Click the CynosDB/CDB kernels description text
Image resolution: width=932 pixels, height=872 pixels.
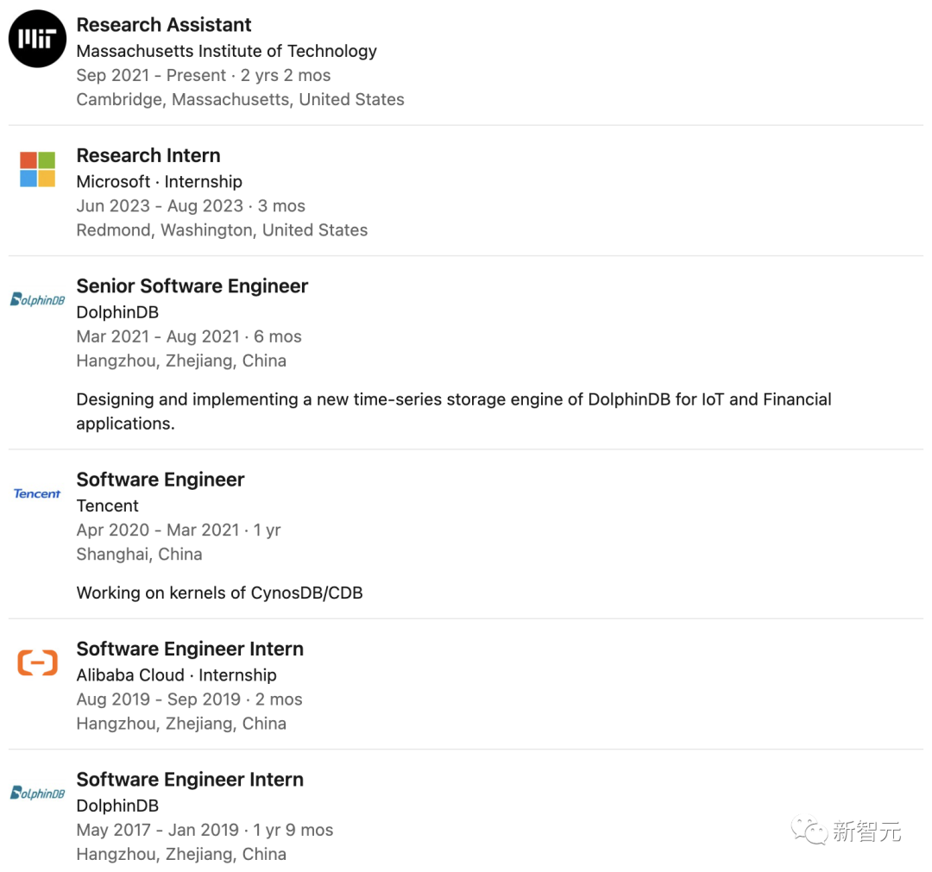219,593
